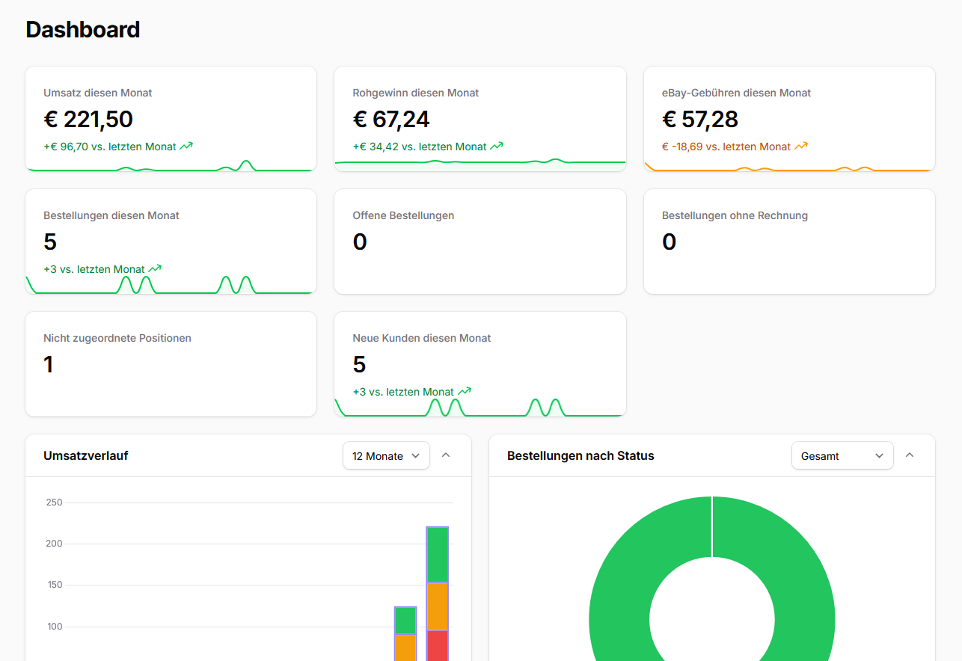962x661 pixels.
Task: Collapse the Umsatzverlauf panel
Action: (446, 455)
